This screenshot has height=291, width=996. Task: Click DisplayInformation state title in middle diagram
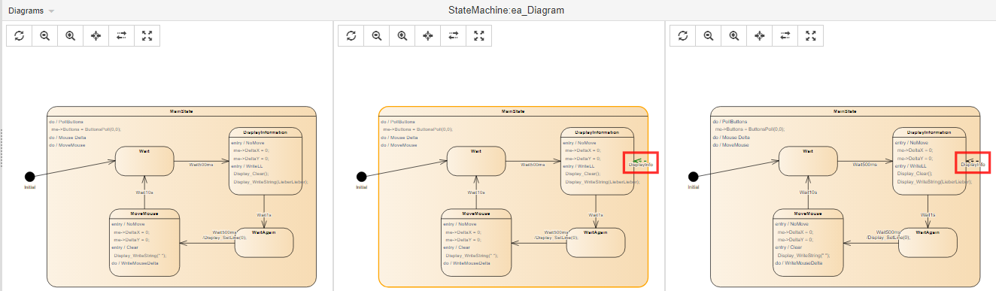[x=597, y=132]
